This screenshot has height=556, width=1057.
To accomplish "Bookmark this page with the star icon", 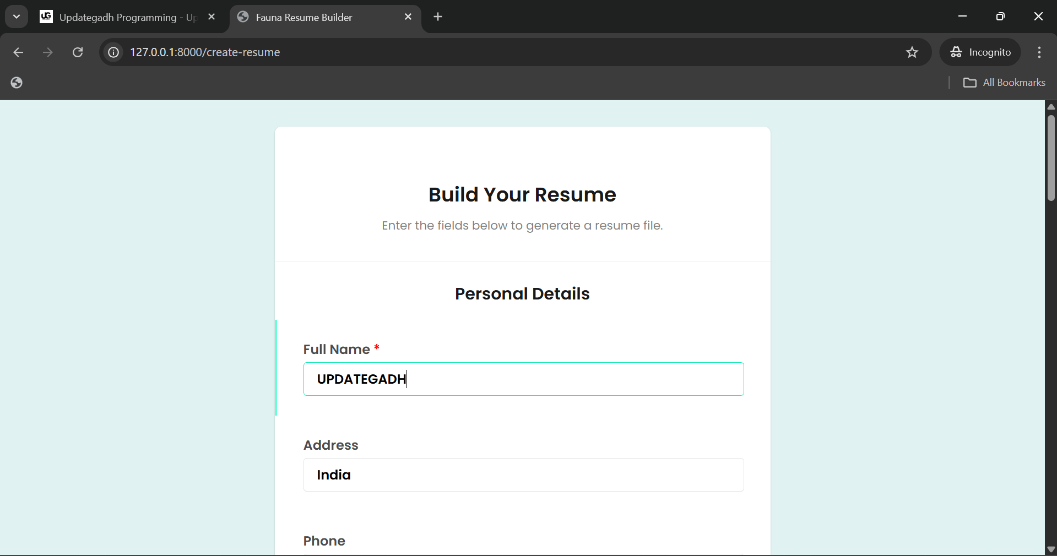I will pyautogui.click(x=912, y=52).
